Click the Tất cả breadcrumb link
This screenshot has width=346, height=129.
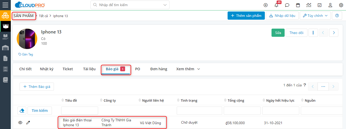pos(43,16)
